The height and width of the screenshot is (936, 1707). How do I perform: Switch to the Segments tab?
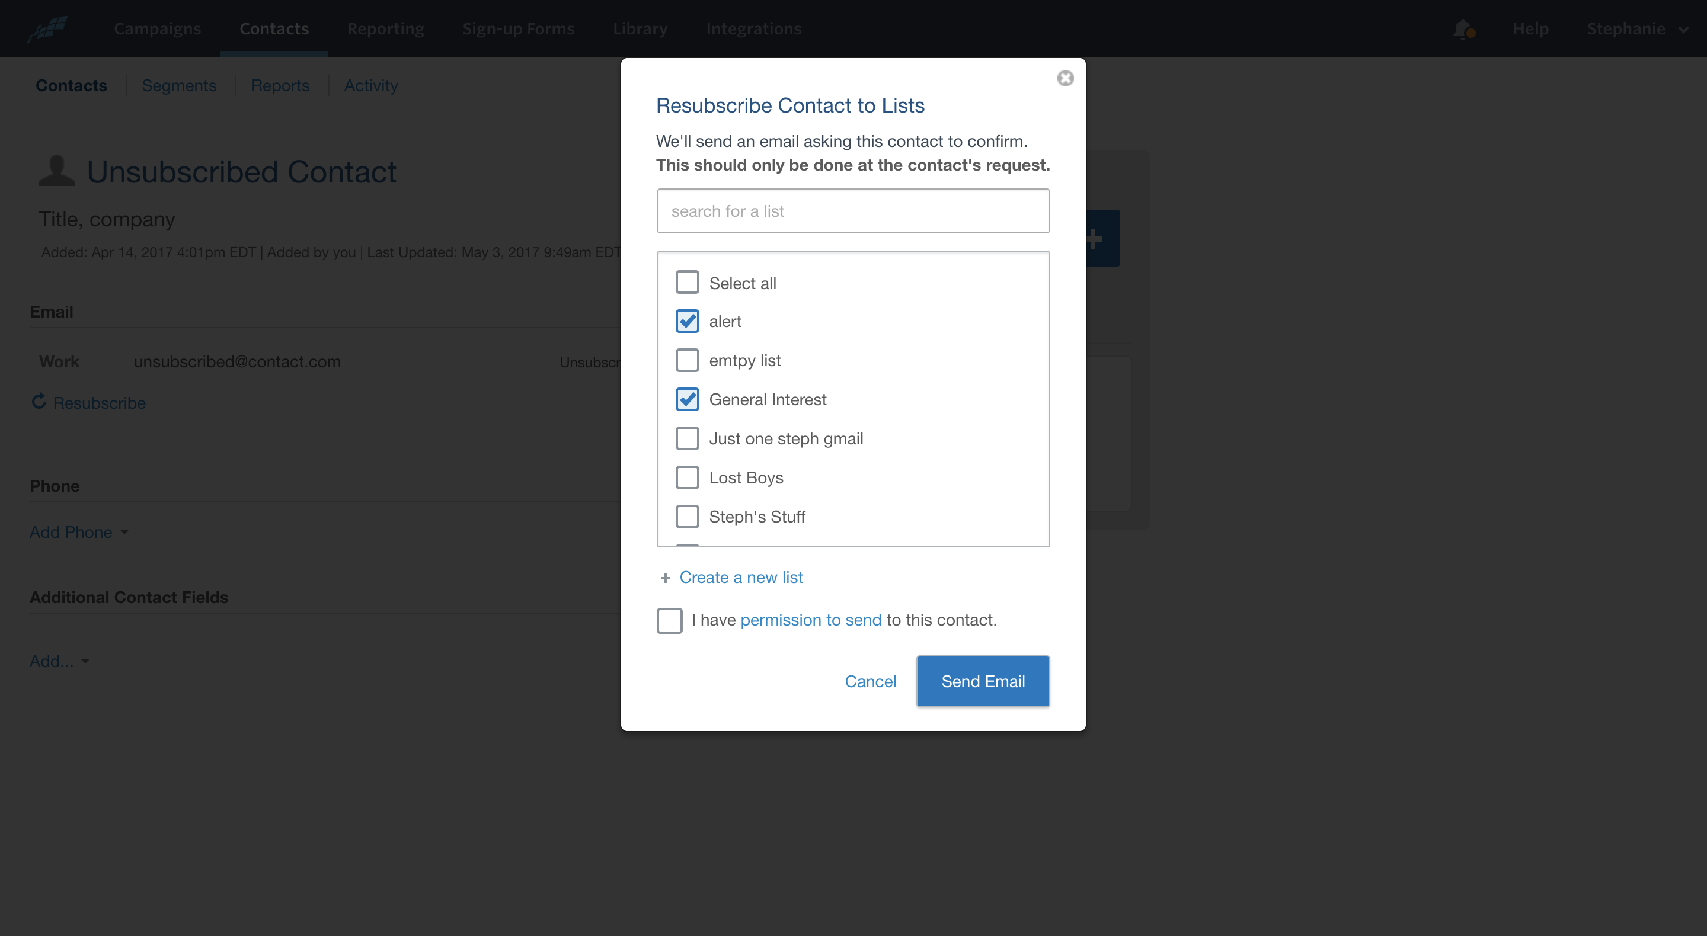pos(179,85)
